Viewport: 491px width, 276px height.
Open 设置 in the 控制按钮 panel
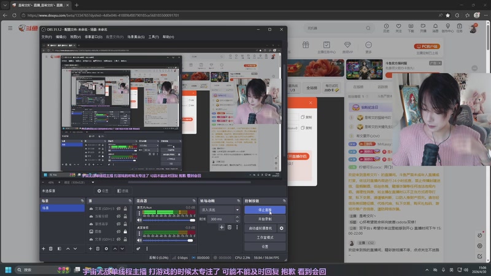pos(265,247)
